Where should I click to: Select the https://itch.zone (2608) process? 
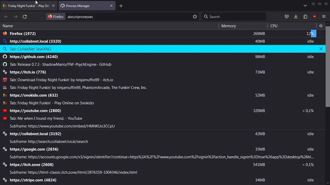coord(163,164)
